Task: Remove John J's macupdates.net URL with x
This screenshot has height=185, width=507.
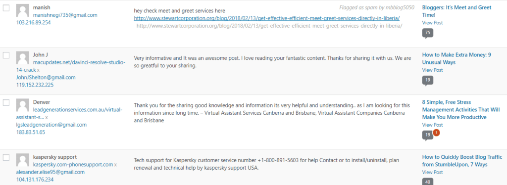Action: click(x=38, y=70)
